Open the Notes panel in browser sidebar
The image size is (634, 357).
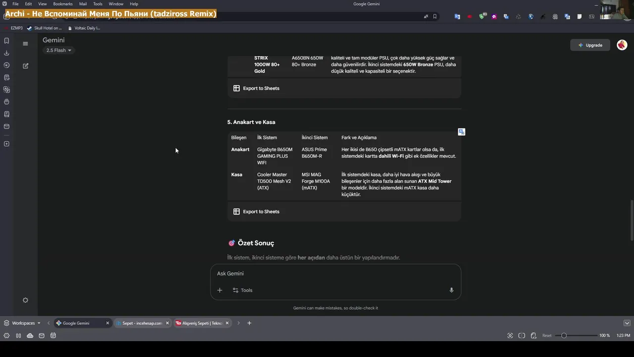[x=6, y=77]
